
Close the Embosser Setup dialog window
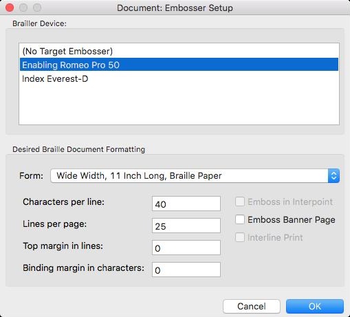pyautogui.click(x=10, y=8)
